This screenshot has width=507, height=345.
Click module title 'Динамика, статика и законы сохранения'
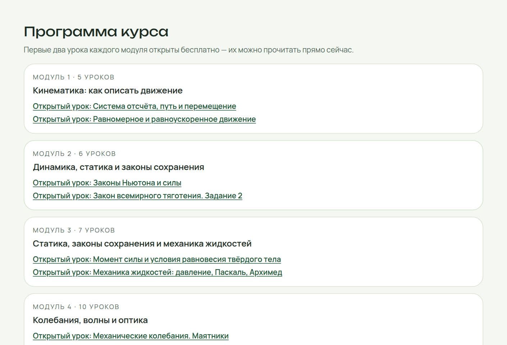118,167
